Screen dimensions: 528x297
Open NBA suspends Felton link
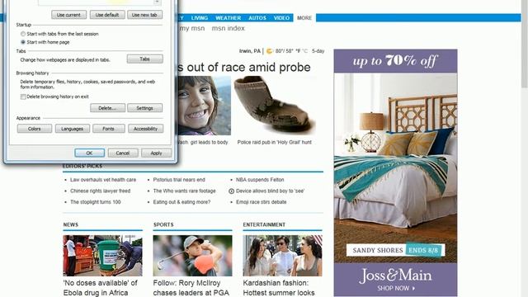click(x=260, y=180)
